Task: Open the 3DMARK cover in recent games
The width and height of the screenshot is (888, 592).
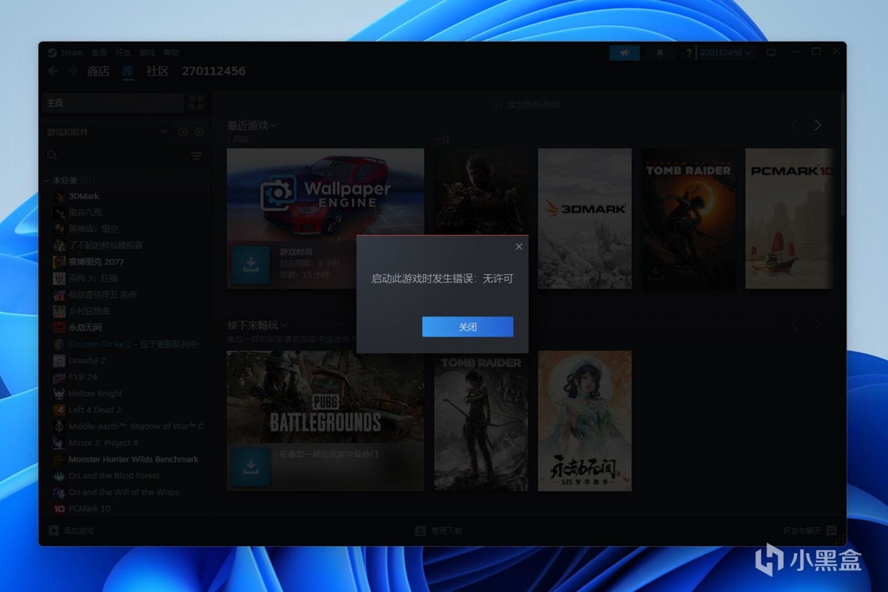Action: (585, 219)
